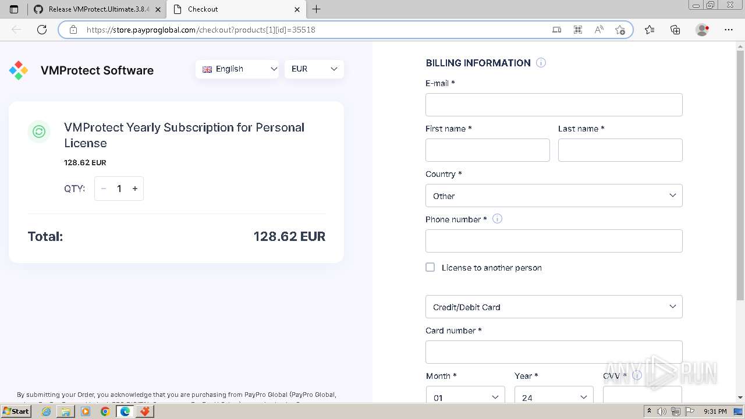Screen dimensions: 745x419
Task: Open the orange taskbar application icon
Action: pyautogui.click(x=145, y=411)
